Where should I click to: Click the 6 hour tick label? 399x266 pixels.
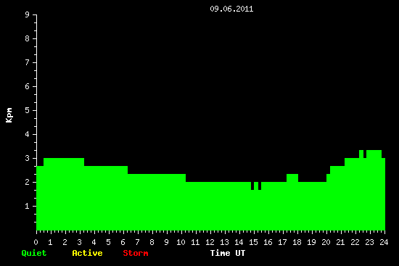[x=123, y=242]
